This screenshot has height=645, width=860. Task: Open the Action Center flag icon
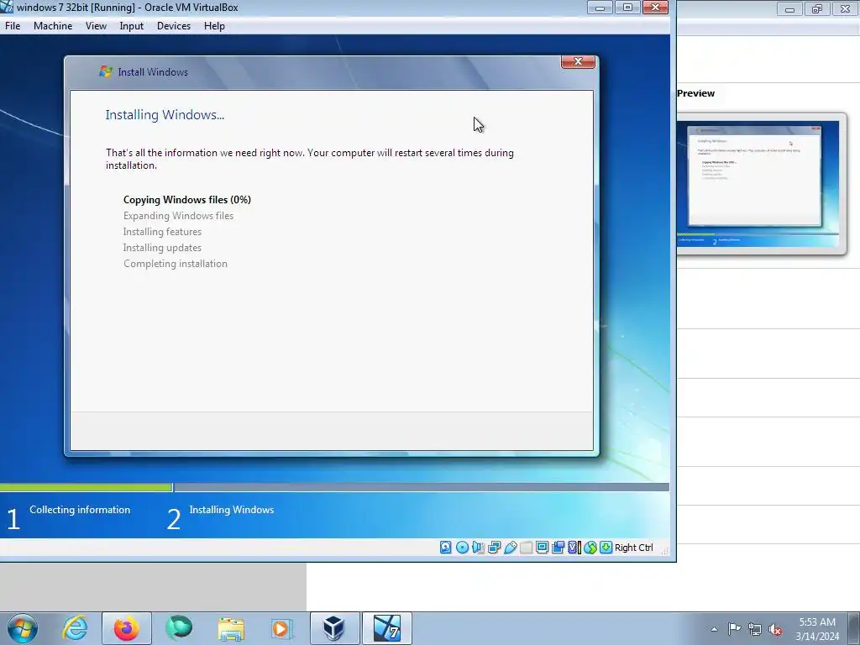coord(734,628)
